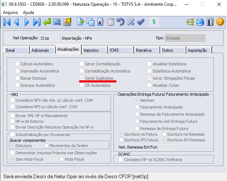Viewport: 227px width, 181px height.
Task: Click the printer icon
Action: pos(200,22)
